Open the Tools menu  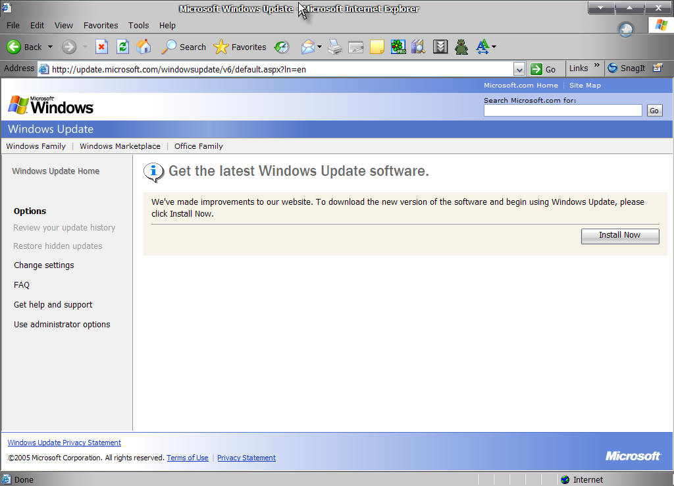coord(138,26)
